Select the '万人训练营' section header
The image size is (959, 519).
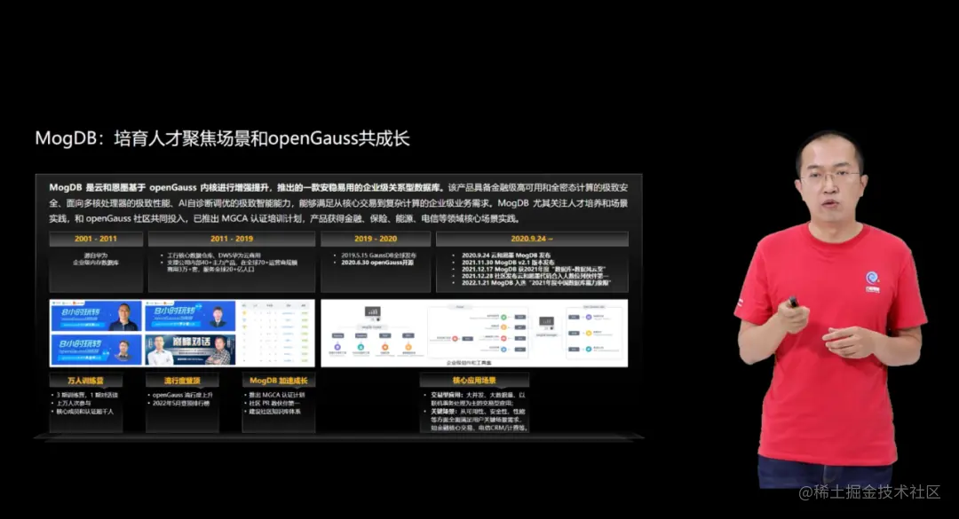pos(85,381)
